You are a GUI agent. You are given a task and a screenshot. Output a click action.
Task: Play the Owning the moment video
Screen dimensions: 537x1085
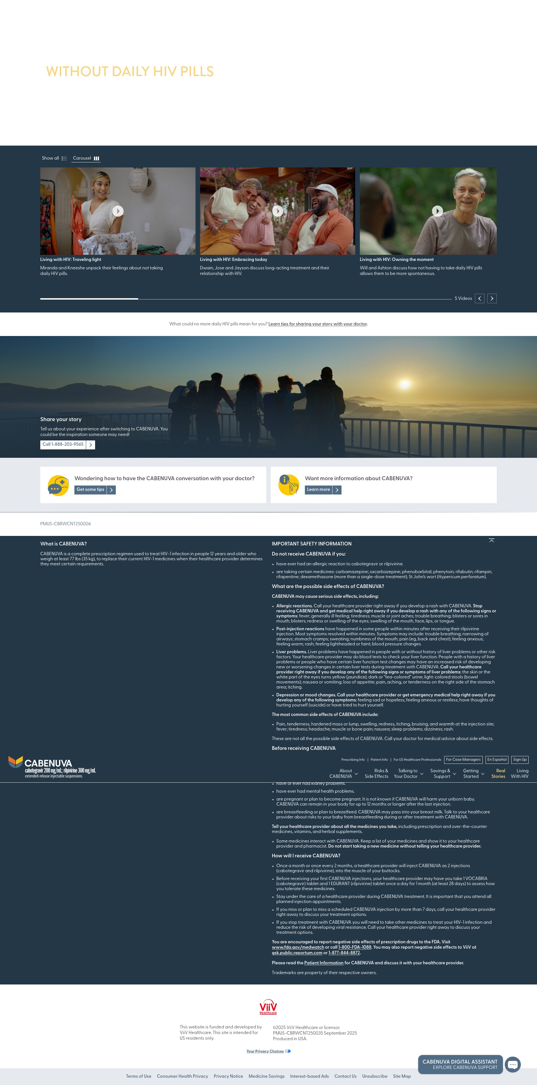tap(437, 211)
